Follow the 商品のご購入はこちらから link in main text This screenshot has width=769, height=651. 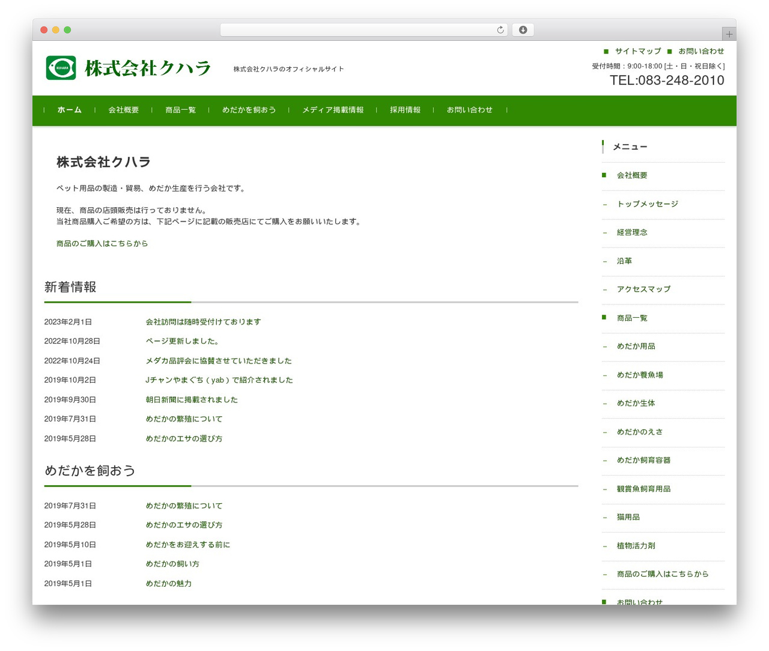pos(102,243)
